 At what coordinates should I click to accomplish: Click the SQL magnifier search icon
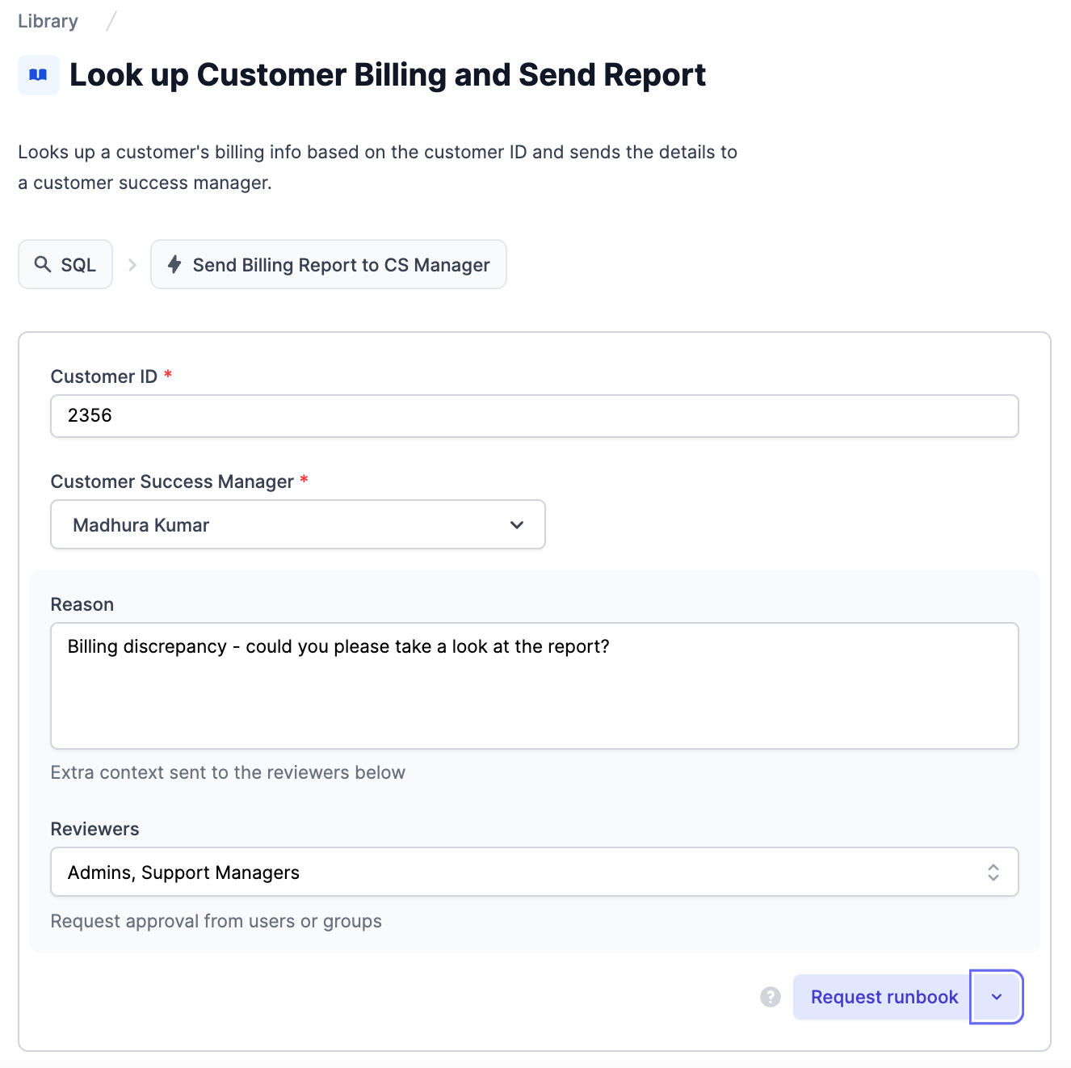pyautogui.click(x=43, y=264)
